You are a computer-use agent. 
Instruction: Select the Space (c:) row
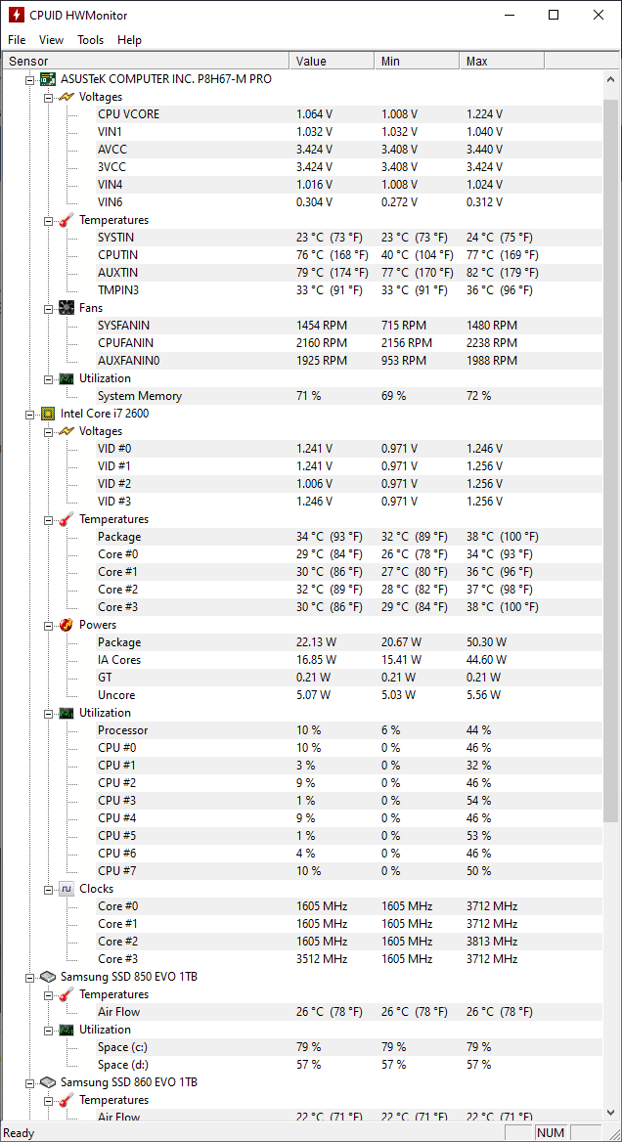tap(349, 1047)
